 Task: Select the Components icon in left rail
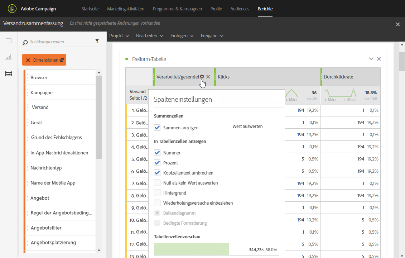(9, 73)
